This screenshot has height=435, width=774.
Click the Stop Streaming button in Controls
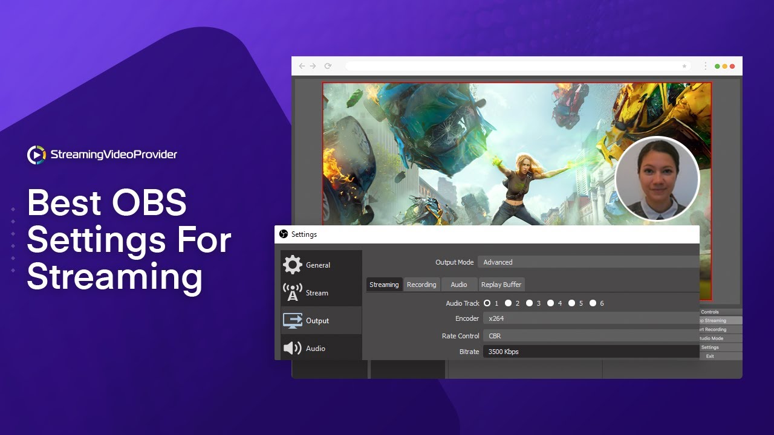point(721,321)
